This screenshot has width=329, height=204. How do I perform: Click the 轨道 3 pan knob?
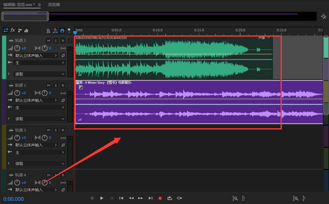44,138
